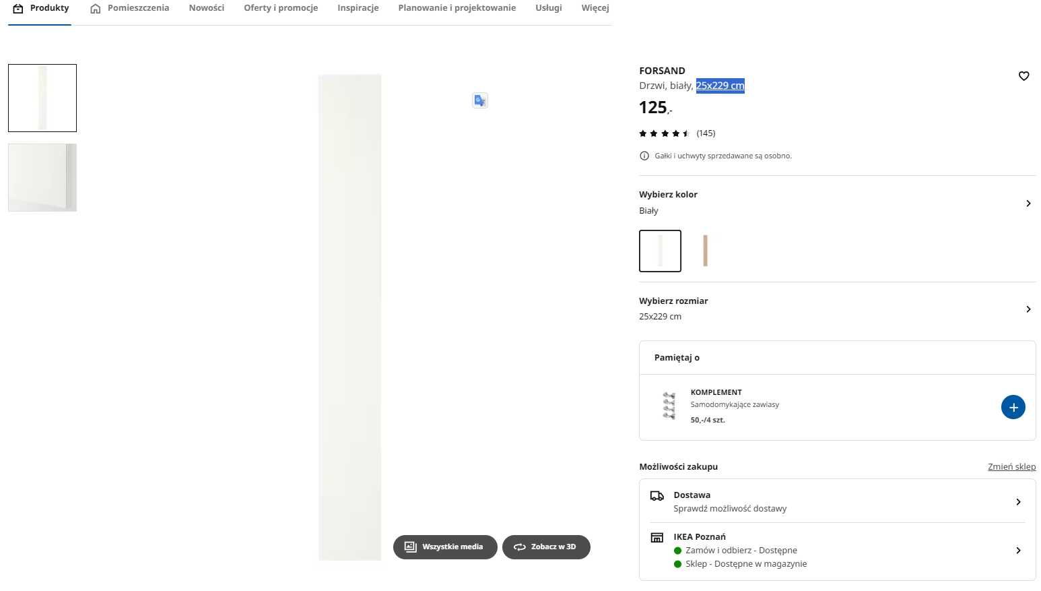Click the KOMPLEMENT product title
Screen dimensions: 1041x591
coord(716,392)
